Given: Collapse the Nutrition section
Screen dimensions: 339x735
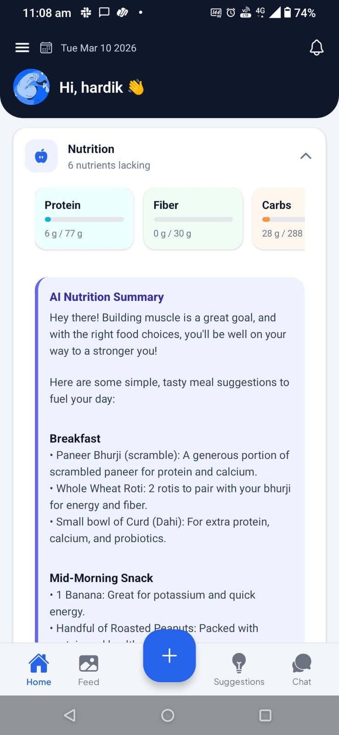Looking at the screenshot, I should (x=305, y=156).
